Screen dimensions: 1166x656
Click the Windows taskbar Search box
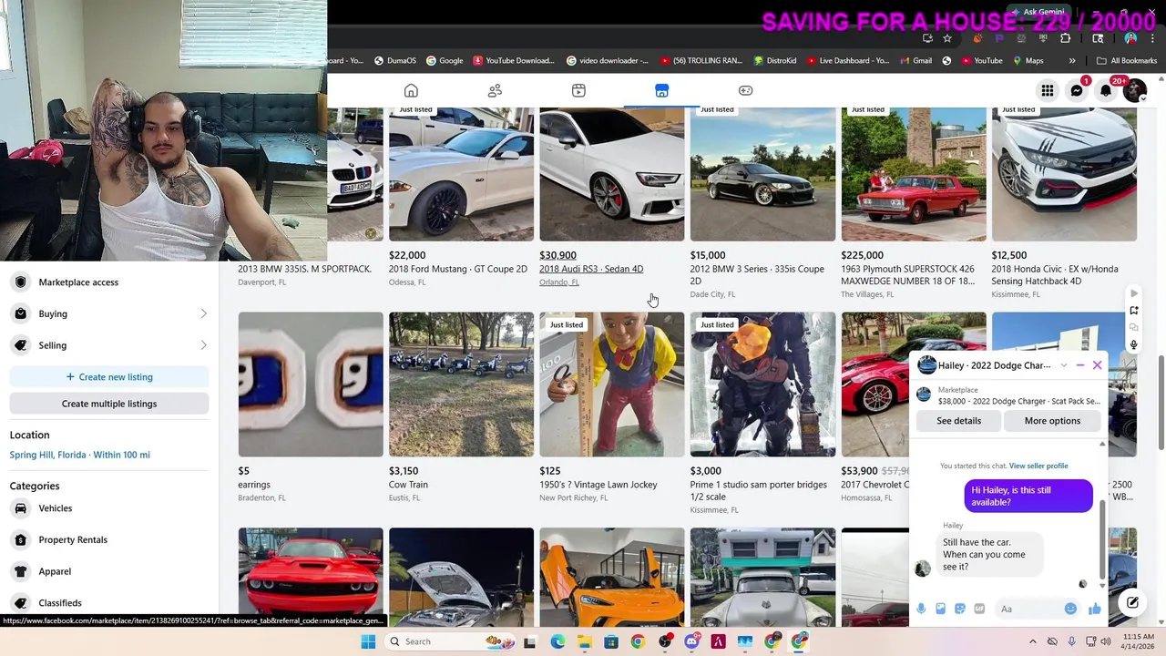(452, 641)
